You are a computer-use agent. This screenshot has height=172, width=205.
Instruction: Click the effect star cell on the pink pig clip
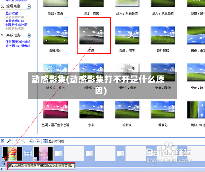35,159
